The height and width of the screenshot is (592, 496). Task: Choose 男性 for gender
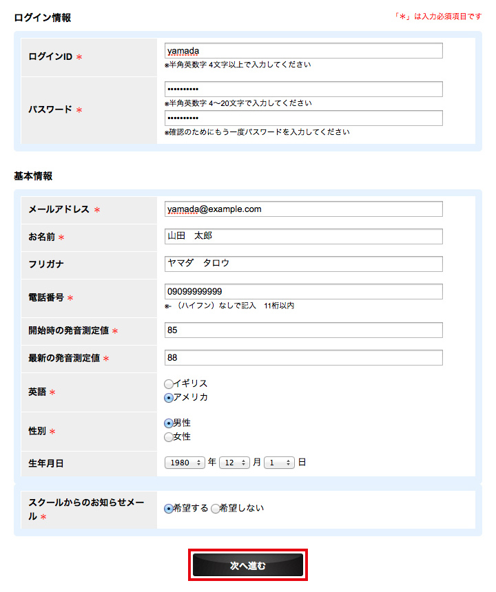click(169, 423)
